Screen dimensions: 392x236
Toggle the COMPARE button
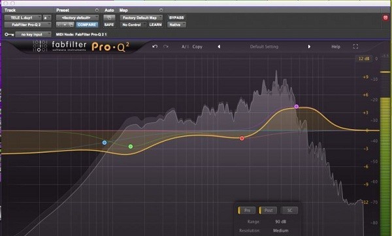(86, 25)
